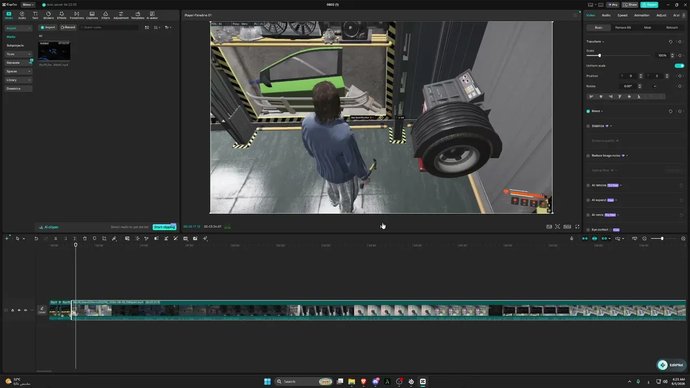This screenshot has height=388, width=690.
Task: Zoom in the timeline
Action: (x=684, y=239)
